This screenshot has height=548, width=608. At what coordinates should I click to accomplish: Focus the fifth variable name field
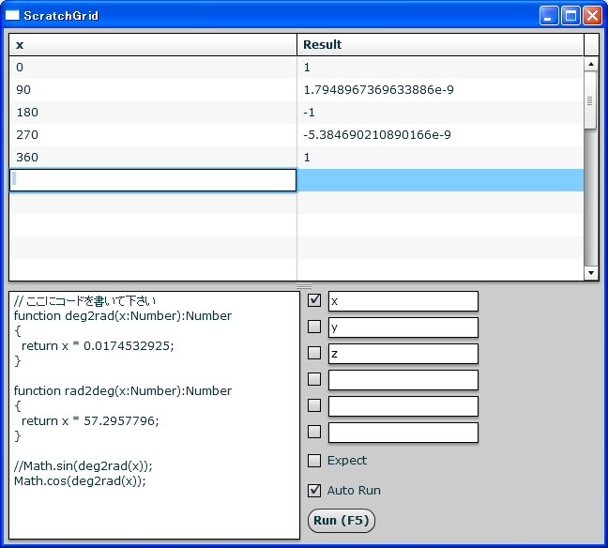[x=403, y=406]
